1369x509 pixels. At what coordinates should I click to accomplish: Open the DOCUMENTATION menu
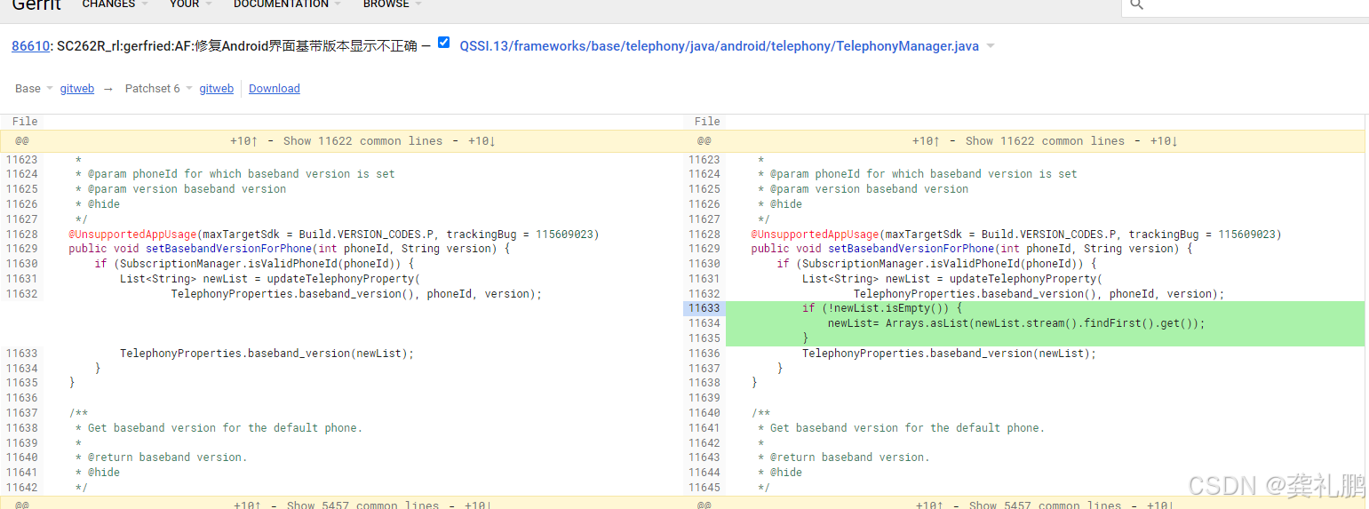[287, 4]
